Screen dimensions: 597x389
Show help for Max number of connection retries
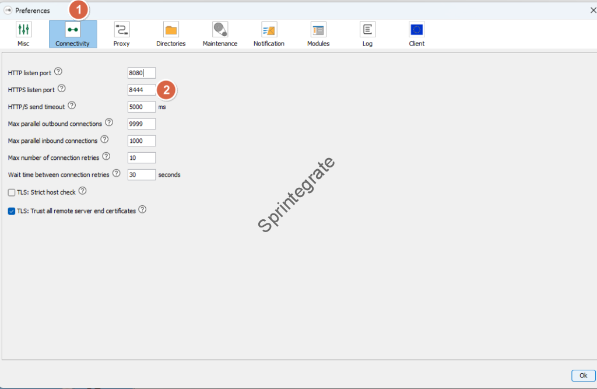coord(106,156)
